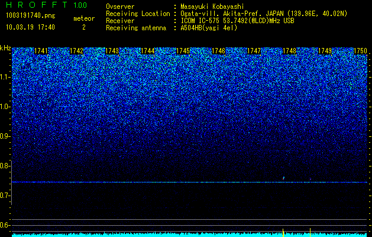Image resolution: width=372 pixels, height=237 pixels.
Task: Click the Receiving Location field label
Action: tap(138, 14)
